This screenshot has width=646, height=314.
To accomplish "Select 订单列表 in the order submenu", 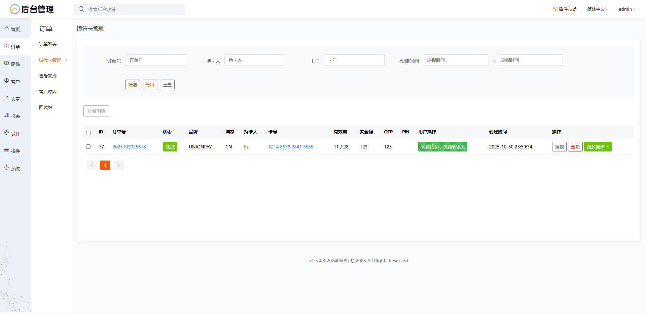I will point(48,44).
